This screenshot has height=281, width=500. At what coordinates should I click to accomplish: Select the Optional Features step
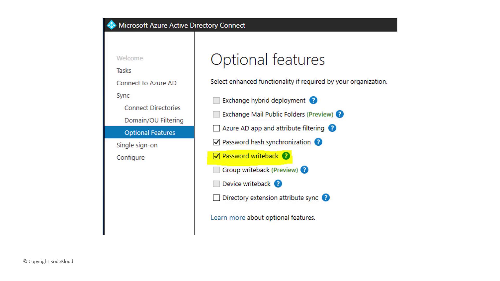(x=149, y=132)
